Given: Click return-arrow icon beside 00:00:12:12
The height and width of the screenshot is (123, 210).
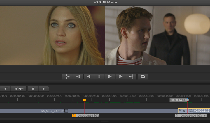Looking at the screenshot, I should click(x=191, y=110).
